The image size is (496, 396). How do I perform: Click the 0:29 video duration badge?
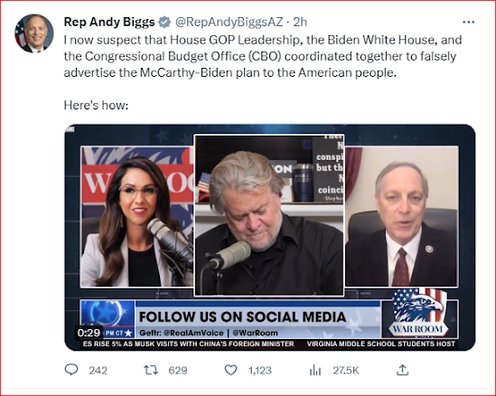pos(89,333)
